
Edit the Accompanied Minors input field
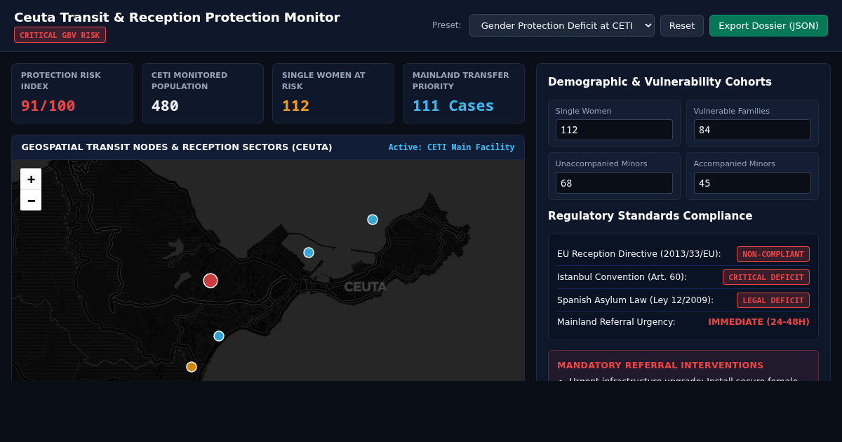[x=752, y=182]
